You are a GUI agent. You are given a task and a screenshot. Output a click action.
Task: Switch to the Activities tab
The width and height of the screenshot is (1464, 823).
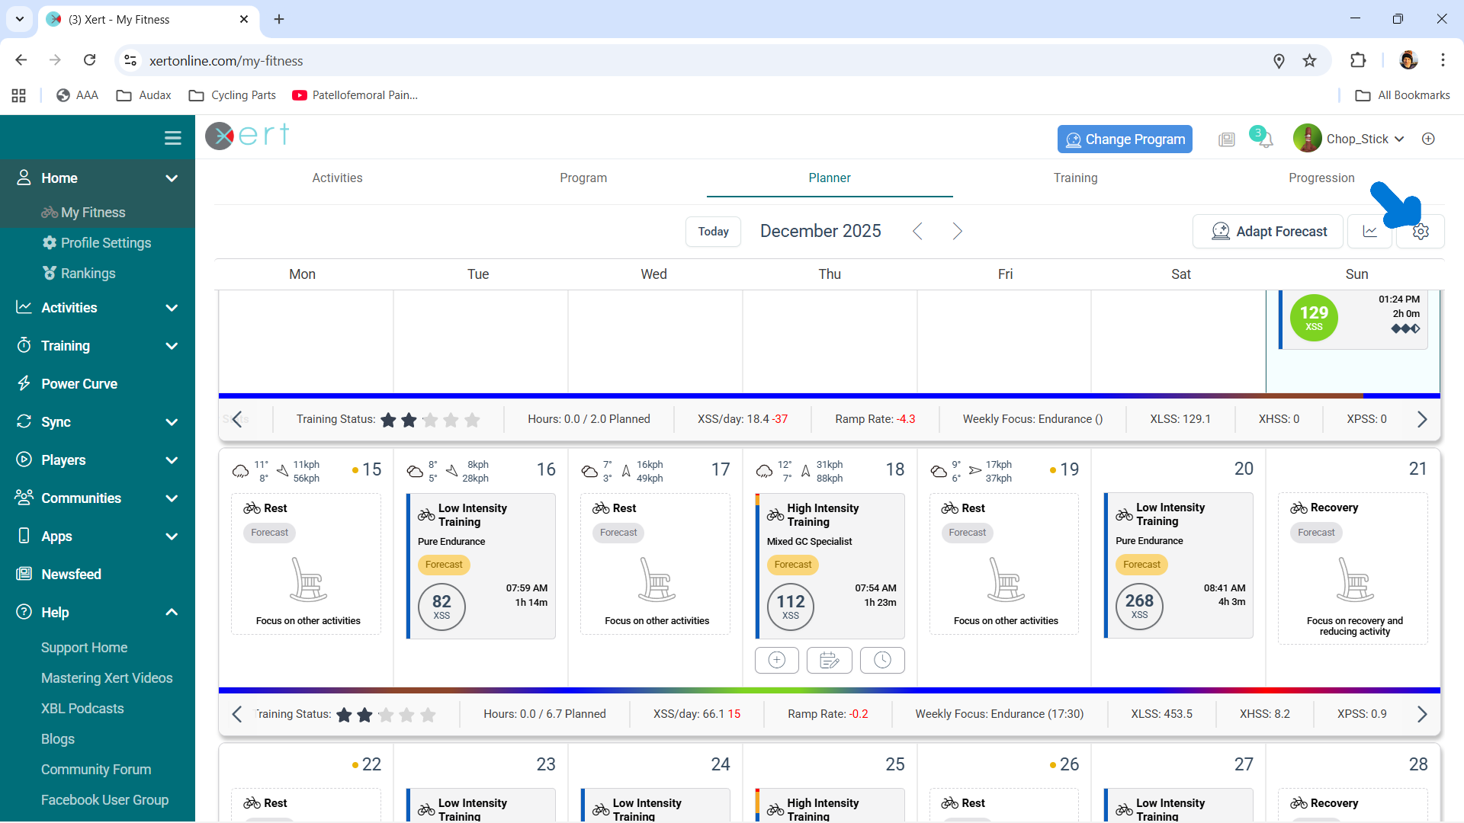pos(337,178)
